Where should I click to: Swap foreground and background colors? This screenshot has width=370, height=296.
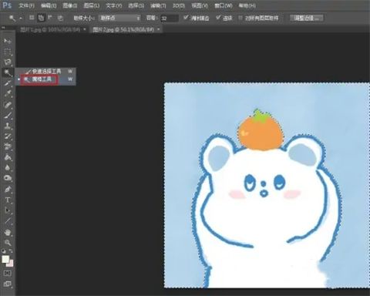coord(11,251)
